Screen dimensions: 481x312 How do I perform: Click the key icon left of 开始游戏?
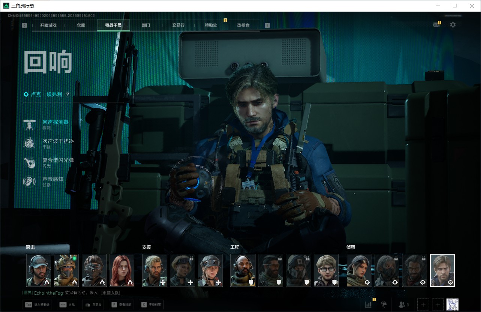pos(24,25)
